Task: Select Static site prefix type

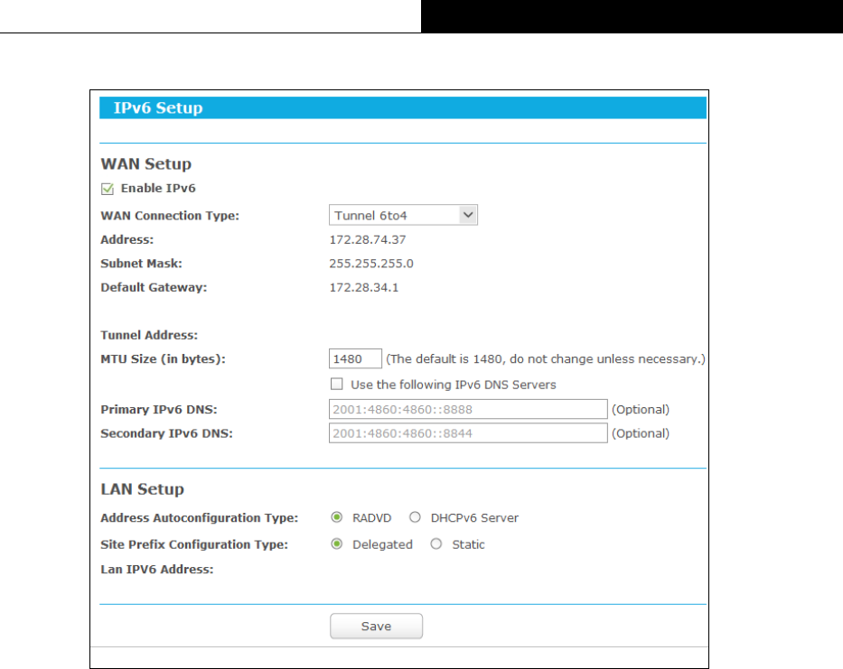Action: [436, 544]
